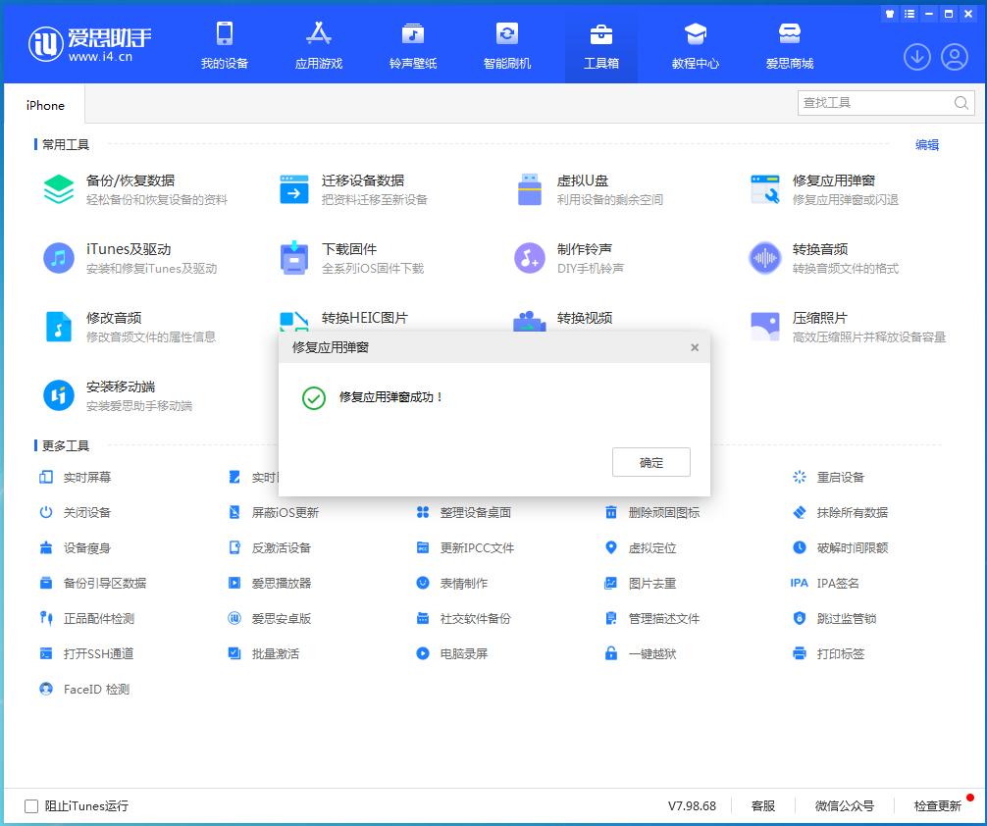
Task: Confirm the dialog with 确定
Action: (650, 462)
